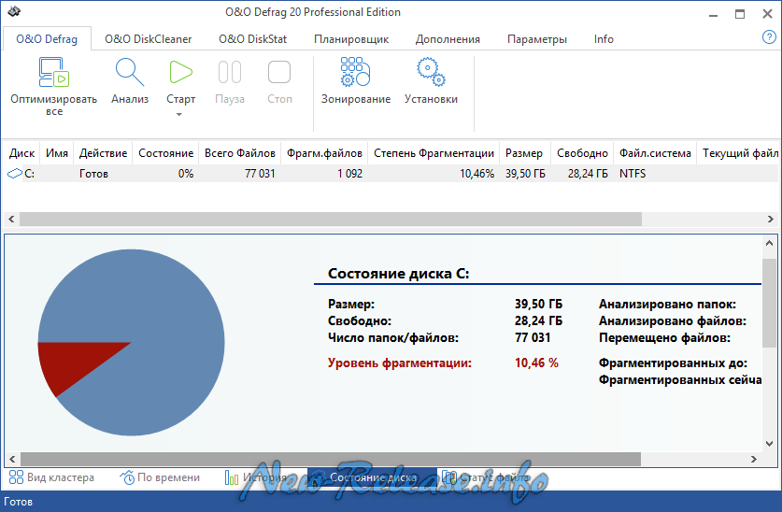
Task: Click По времени clock icon
Action: pos(127,477)
